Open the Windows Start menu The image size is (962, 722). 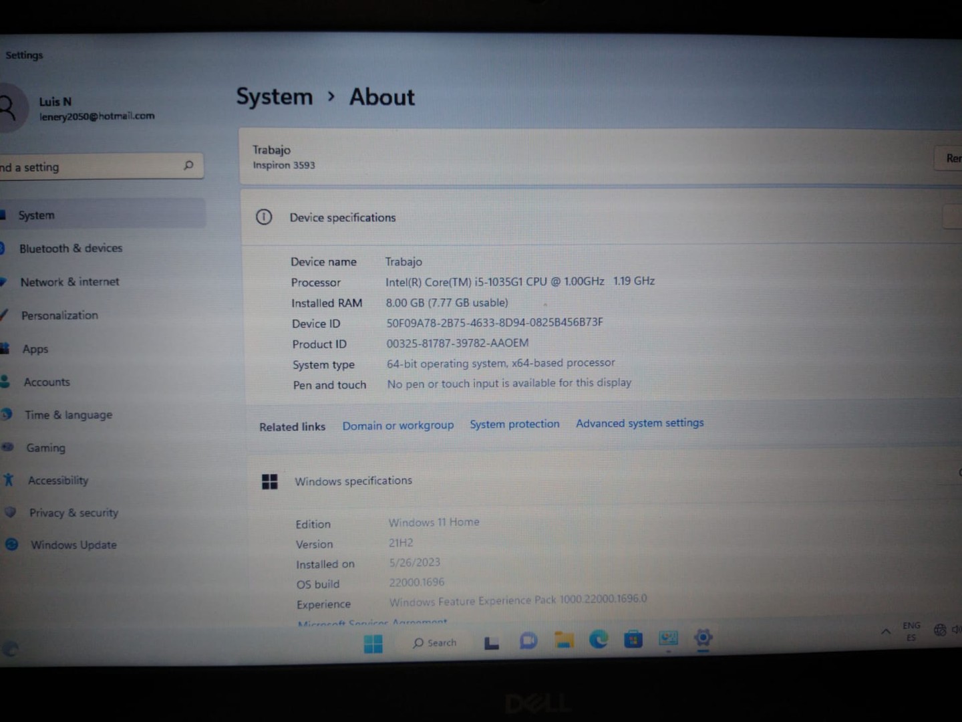[x=373, y=644]
